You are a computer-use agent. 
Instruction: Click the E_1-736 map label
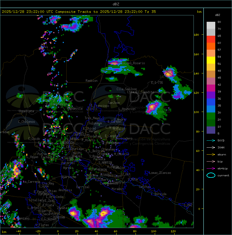[x=157, y=83]
